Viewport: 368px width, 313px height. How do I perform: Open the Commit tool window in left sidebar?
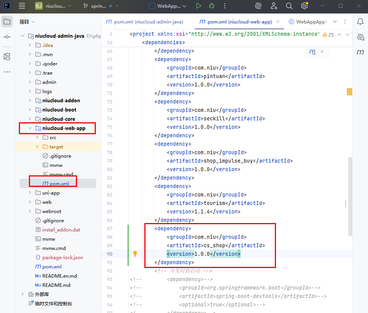click(7, 37)
